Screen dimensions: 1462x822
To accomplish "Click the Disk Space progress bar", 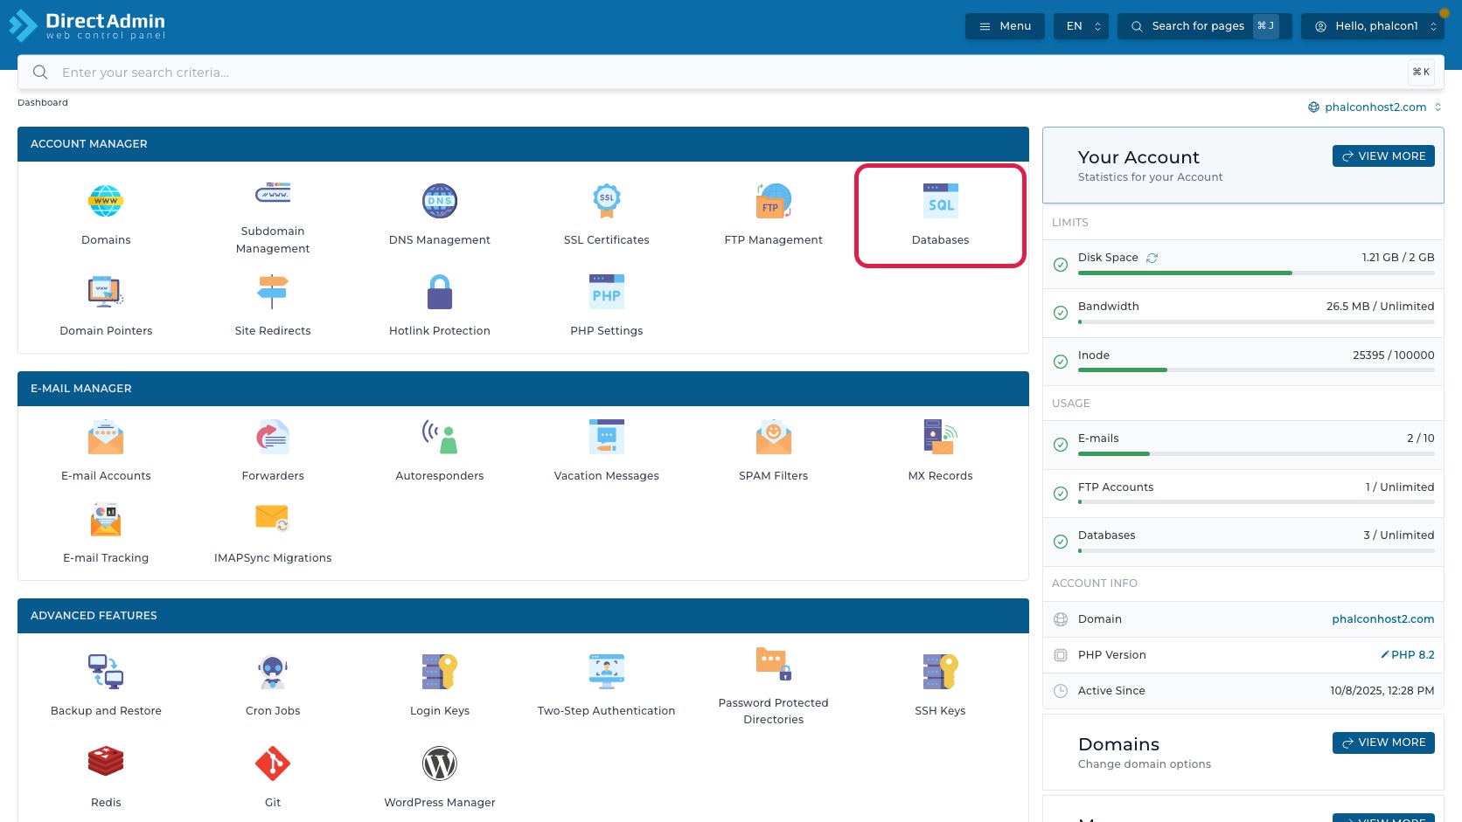I will [1256, 273].
